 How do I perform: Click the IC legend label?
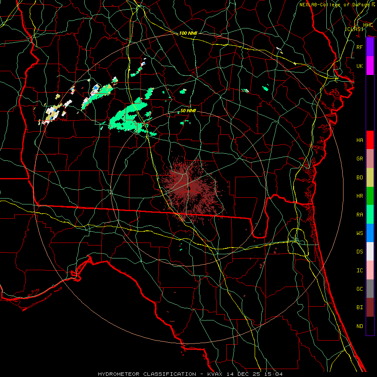pos(359,271)
